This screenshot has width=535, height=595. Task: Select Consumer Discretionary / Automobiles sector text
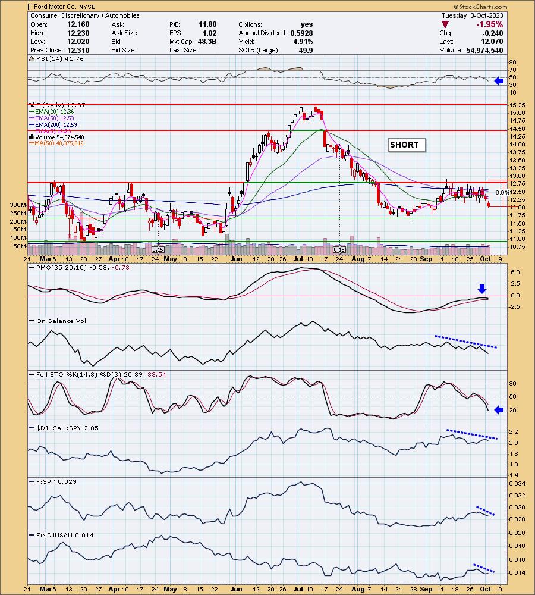coord(85,15)
